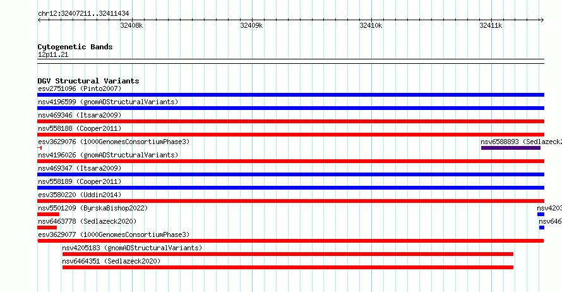Open the nsv6464351 (Sedlazeck2020) label

[x=111, y=261]
